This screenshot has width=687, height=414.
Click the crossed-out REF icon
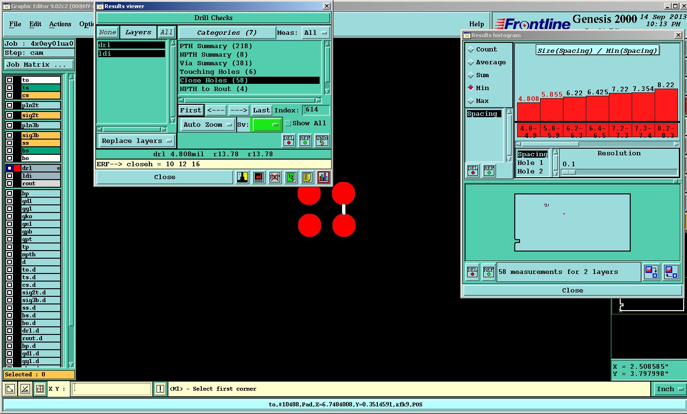[275, 177]
